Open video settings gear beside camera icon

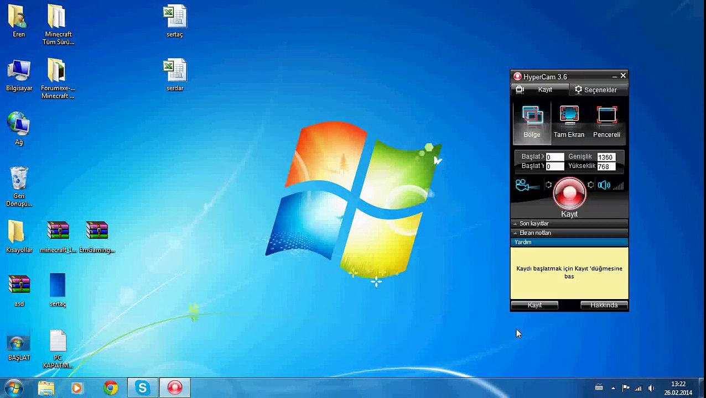(x=548, y=185)
